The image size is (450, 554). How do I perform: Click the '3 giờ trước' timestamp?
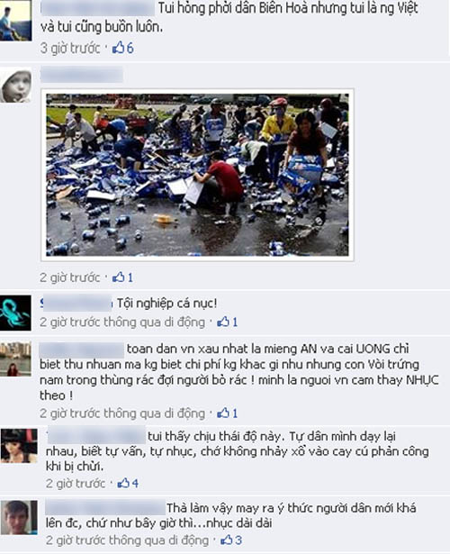(70, 48)
